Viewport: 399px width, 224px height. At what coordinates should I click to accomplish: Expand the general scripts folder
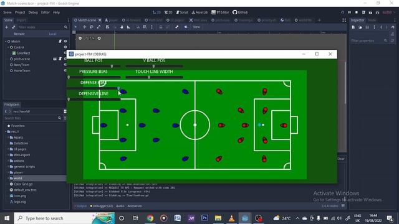8,167
